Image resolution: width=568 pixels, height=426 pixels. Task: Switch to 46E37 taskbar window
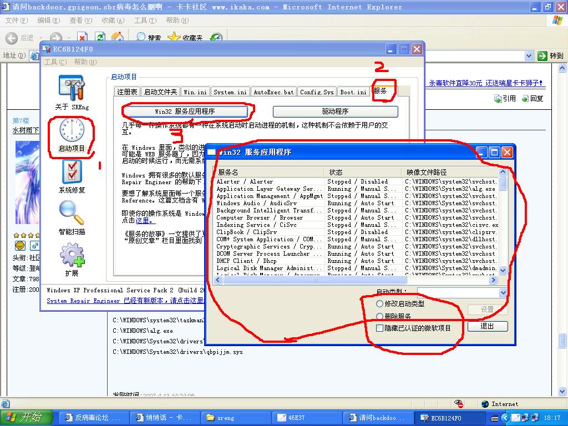(x=307, y=418)
